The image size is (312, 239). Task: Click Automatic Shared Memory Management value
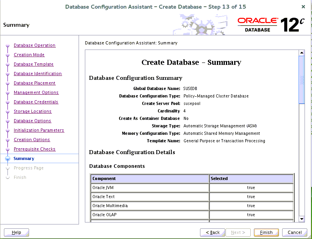222,133
